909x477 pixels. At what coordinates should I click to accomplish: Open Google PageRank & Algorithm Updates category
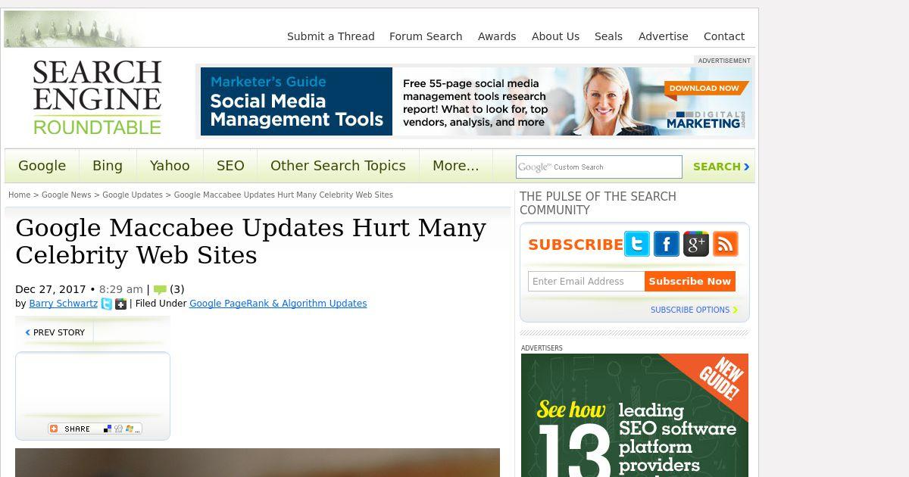[278, 304]
